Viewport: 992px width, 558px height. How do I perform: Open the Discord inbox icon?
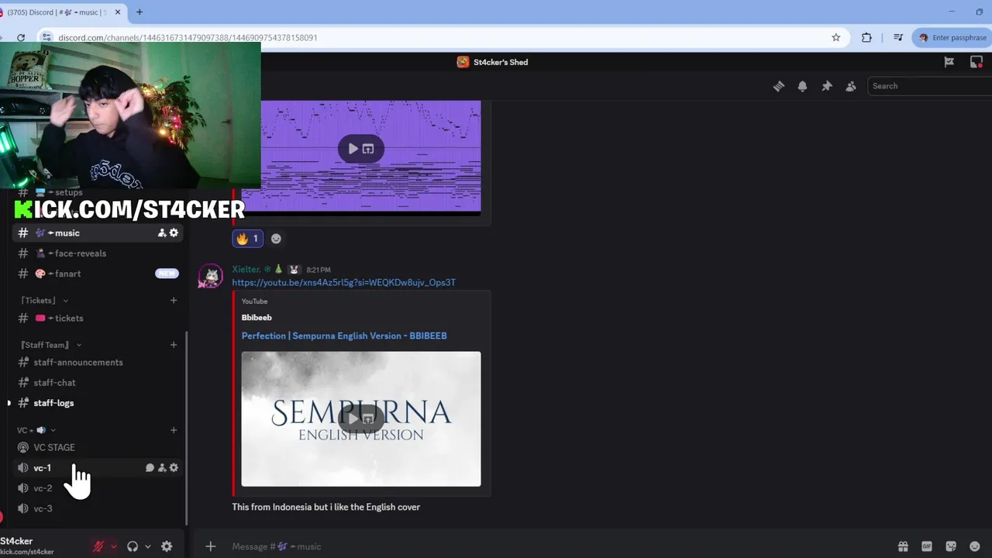tap(976, 62)
